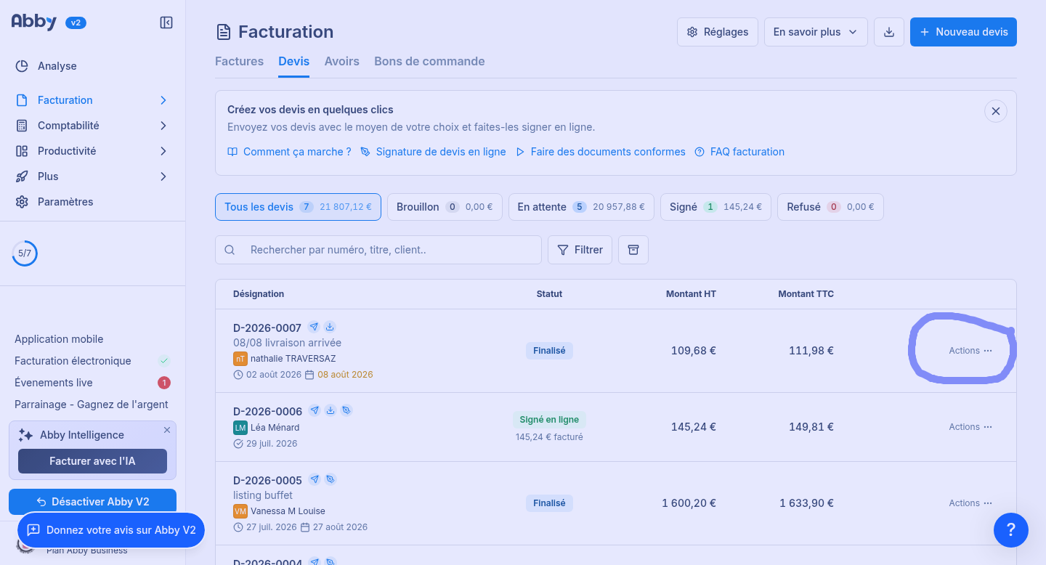Open Actions menu for D-2026-0005
This screenshot has height=565, width=1046.
[970, 503]
